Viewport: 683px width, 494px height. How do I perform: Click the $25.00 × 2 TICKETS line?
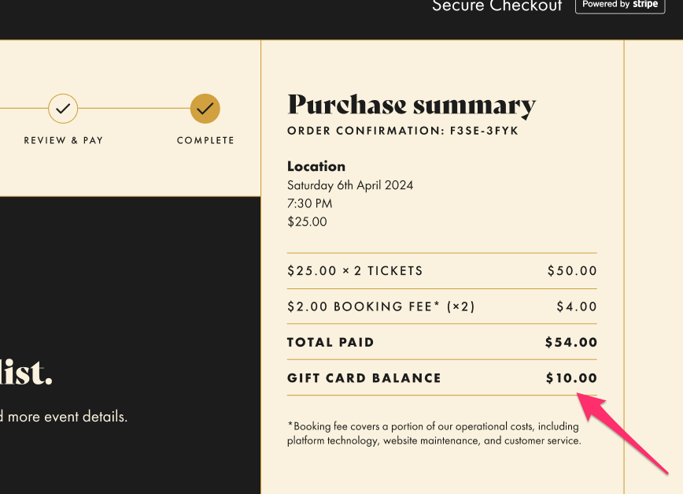355,271
